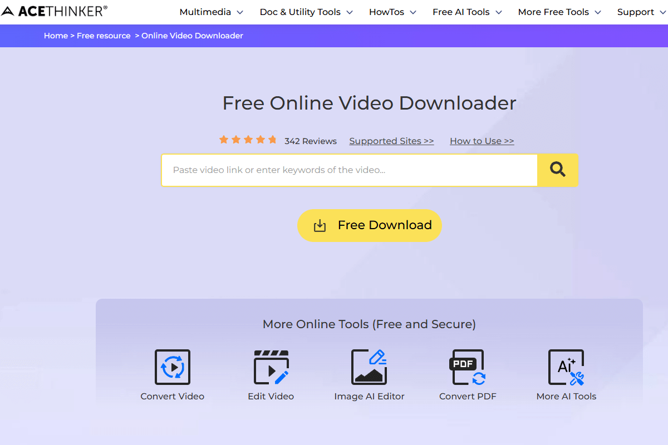
Task: Open the Edit Video tool icon
Action: [271, 367]
